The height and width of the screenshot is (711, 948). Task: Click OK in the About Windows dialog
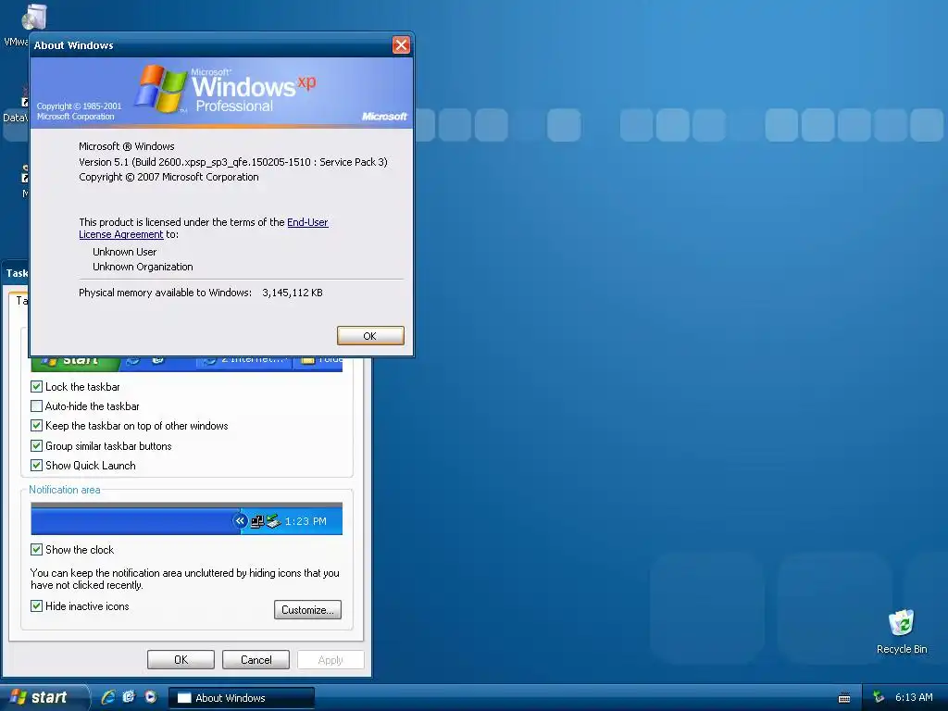click(370, 335)
